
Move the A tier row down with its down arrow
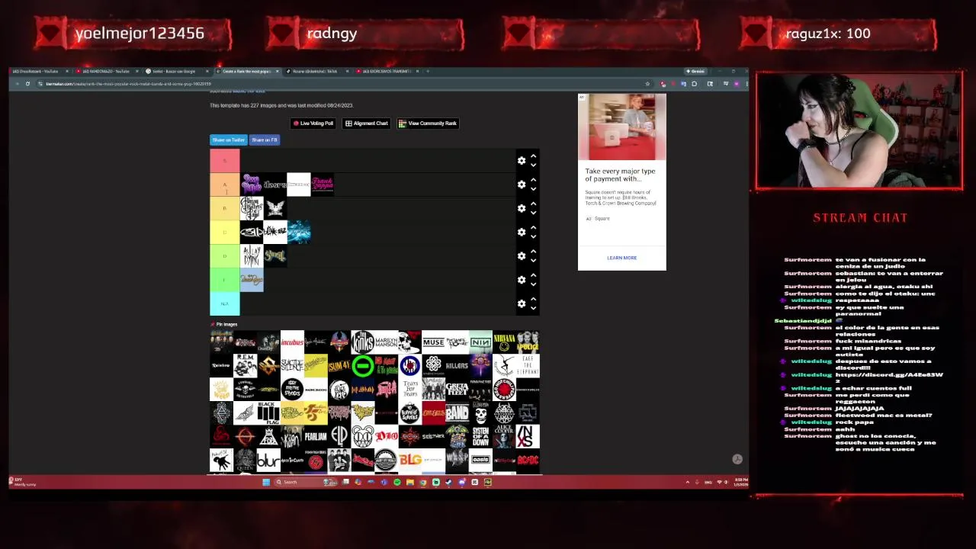pyautogui.click(x=534, y=188)
